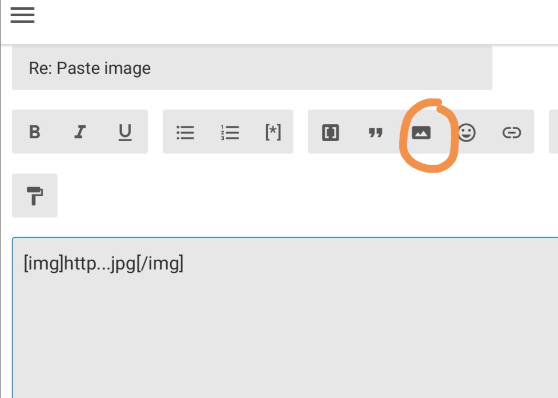Image resolution: width=558 pixels, height=398 pixels.
Task: Focus the subject field "Re: Paste image"
Action: pos(251,68)
